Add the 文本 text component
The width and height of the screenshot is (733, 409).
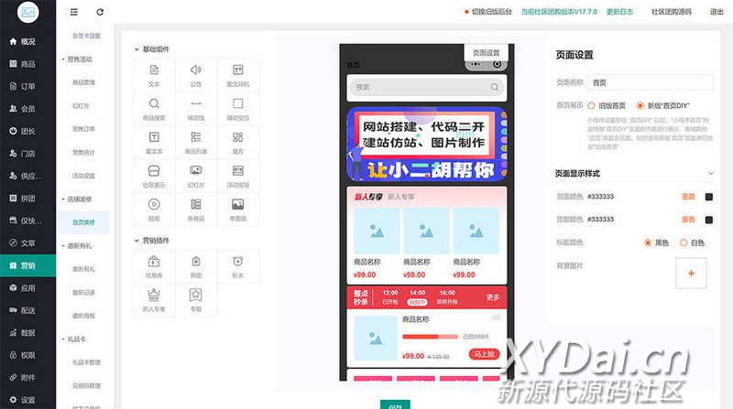click(x=154, y=76)
